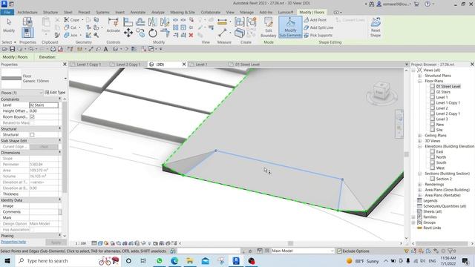This screenshot has width=475, height=267.
Task: Click the Reset Shape button
Action: click(x=376, y=27)
